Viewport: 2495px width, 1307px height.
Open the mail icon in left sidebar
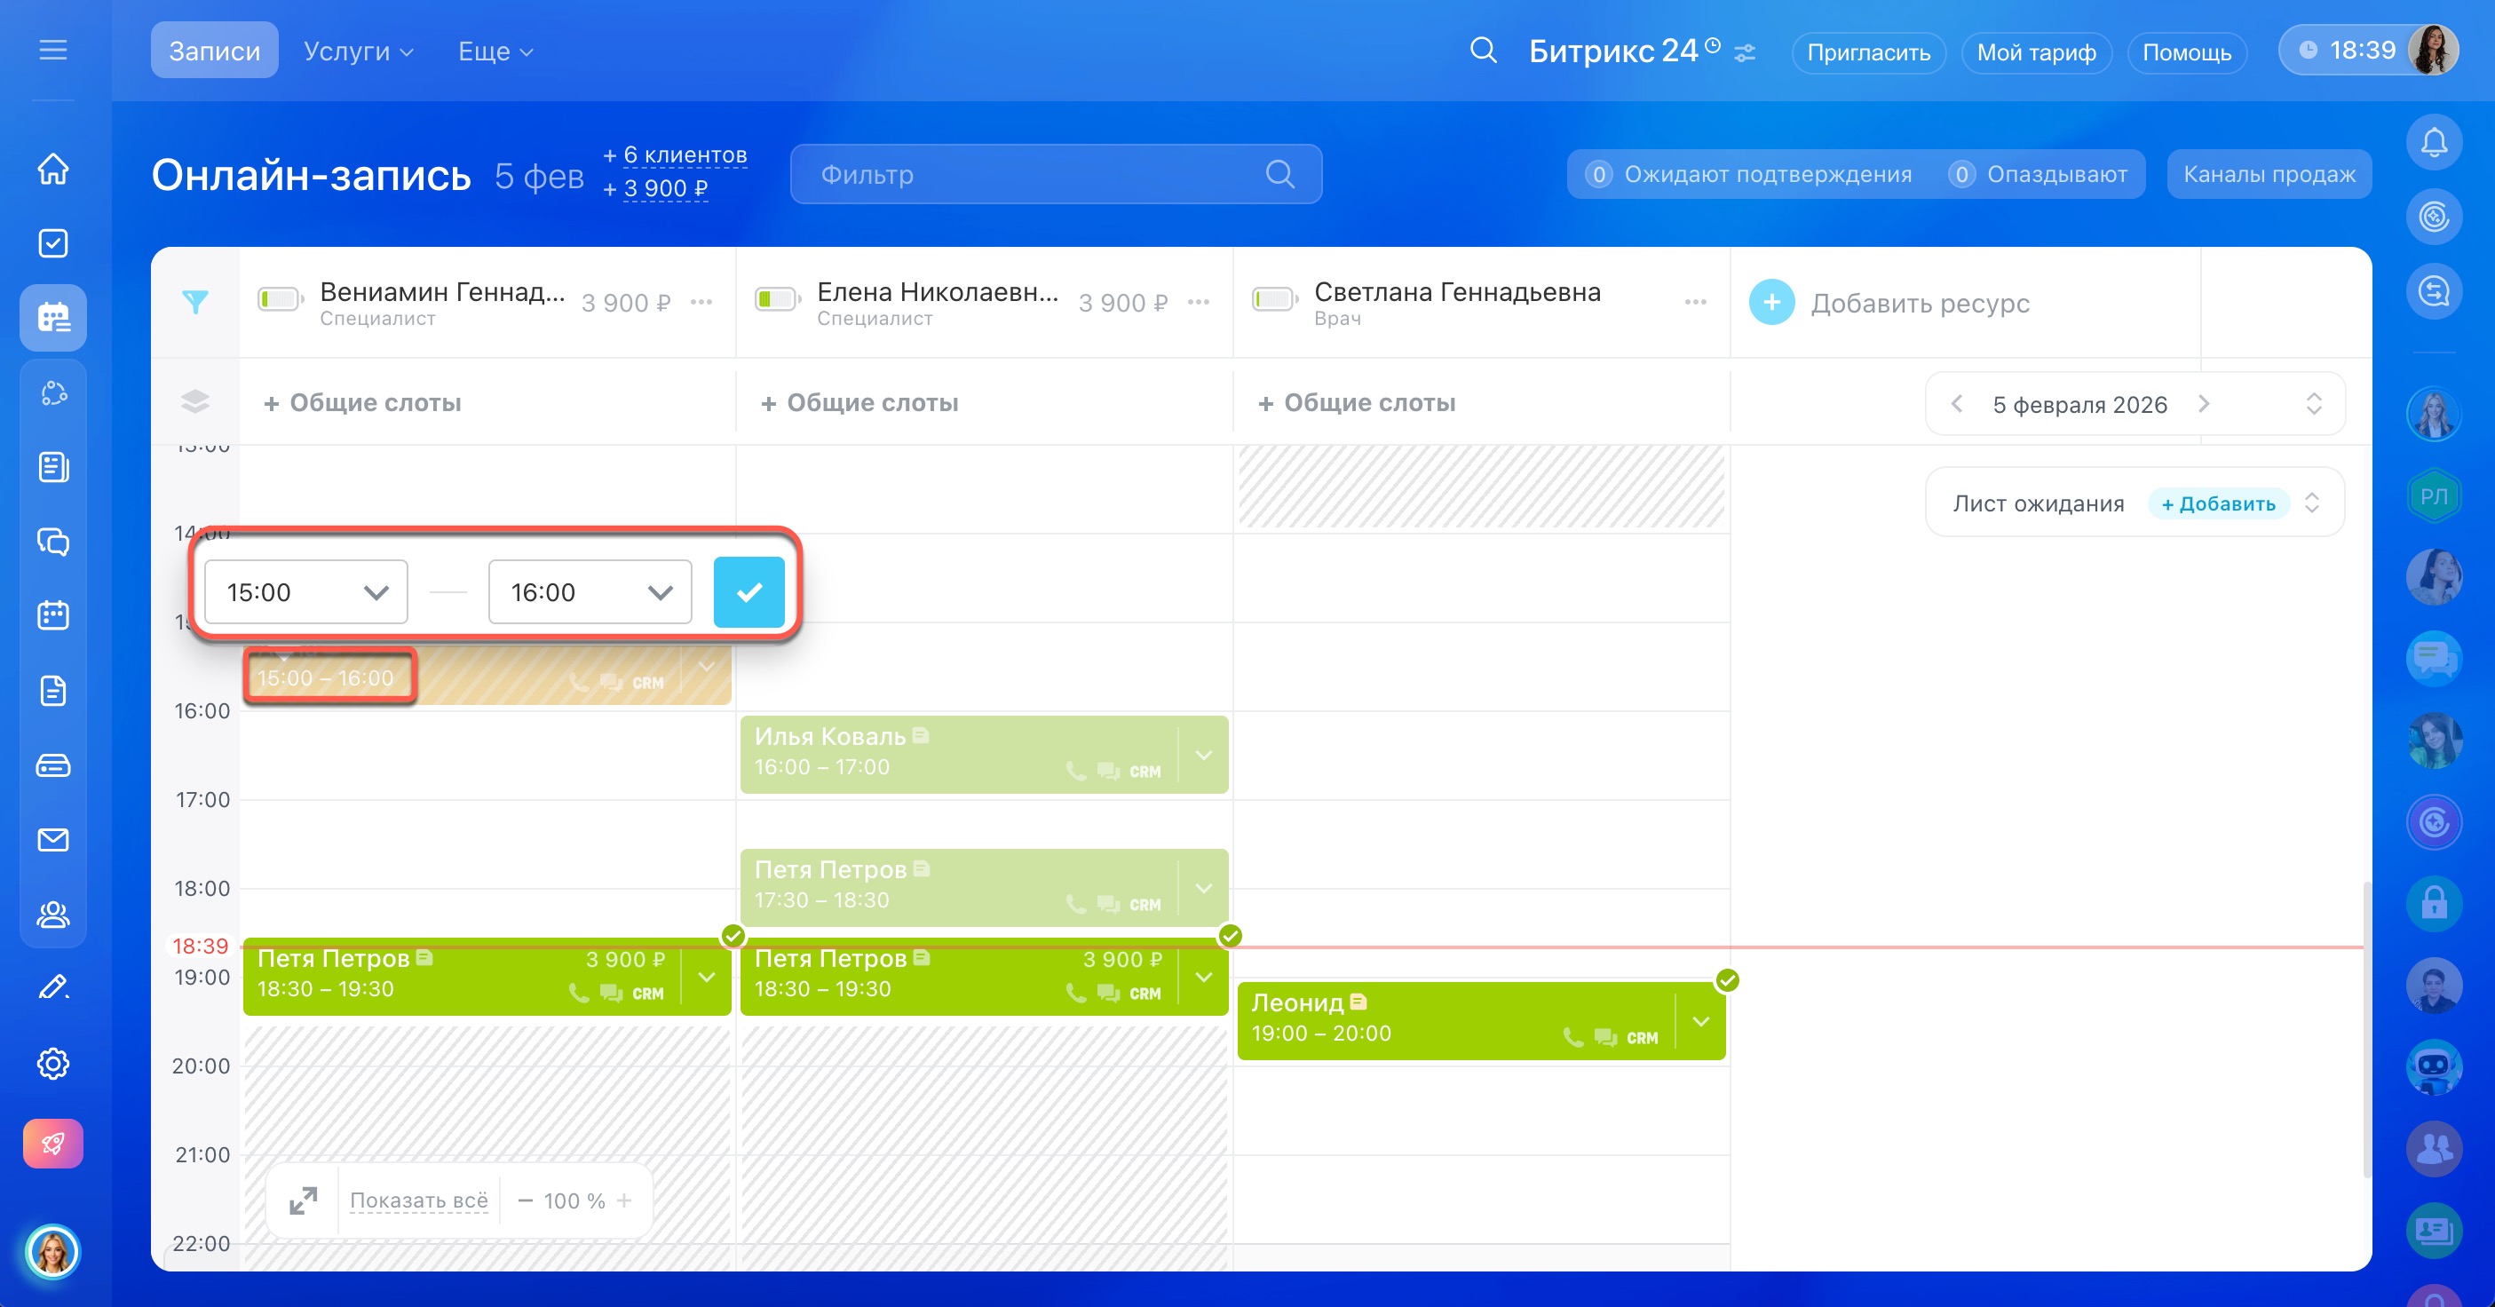coord(53,840)
